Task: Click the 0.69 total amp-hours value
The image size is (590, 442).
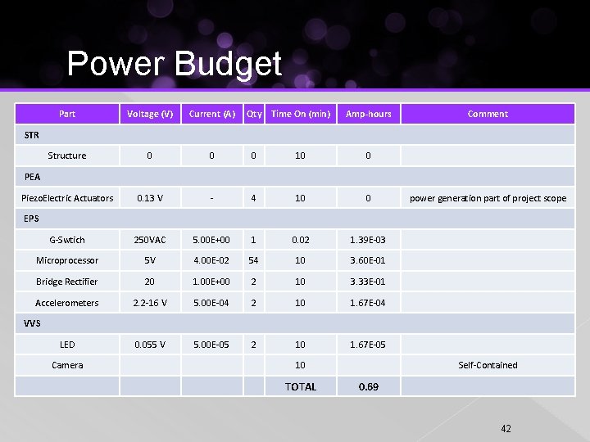Action: (369, 386)
